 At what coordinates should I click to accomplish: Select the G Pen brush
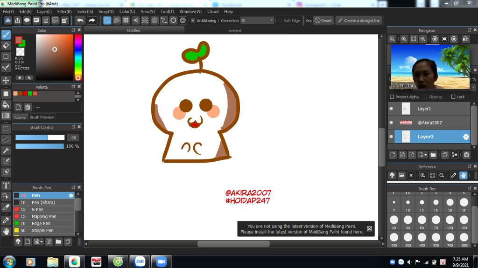coord(43,209)
